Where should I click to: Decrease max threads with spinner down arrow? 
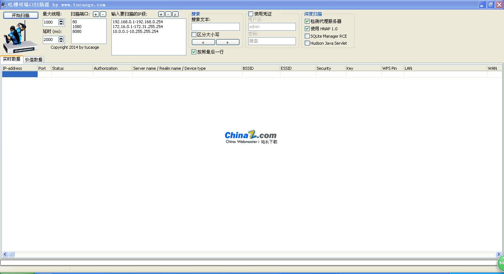pyautogui.click(x=61, y=24)
